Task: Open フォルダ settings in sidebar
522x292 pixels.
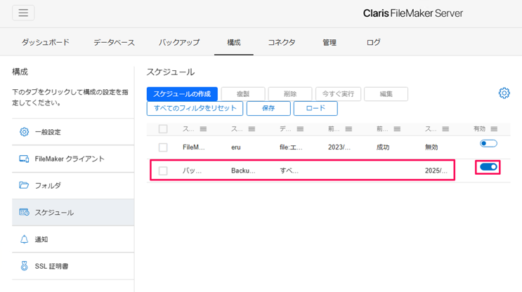Action: click(73, 185)
